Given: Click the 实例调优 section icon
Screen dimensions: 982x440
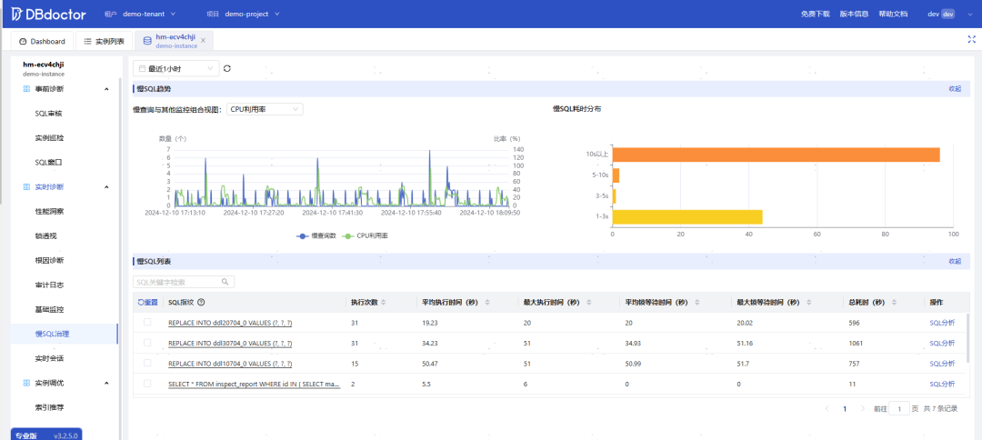Looking at the screenshot, I should 26,383.
